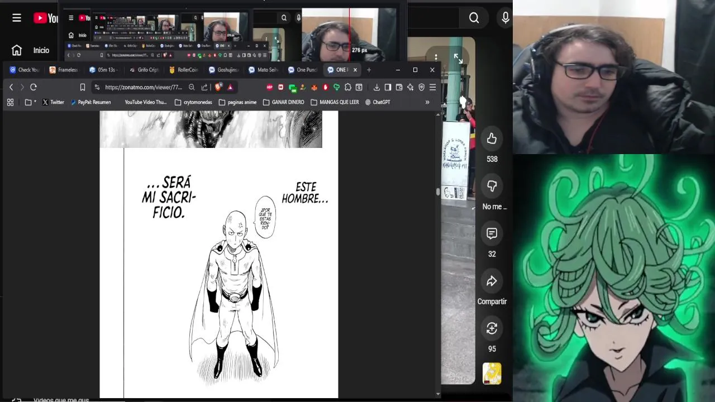Dislike the short via No me gusta
Image resolution: width=715 pixels, height=402 pixels.
(492, 186)
